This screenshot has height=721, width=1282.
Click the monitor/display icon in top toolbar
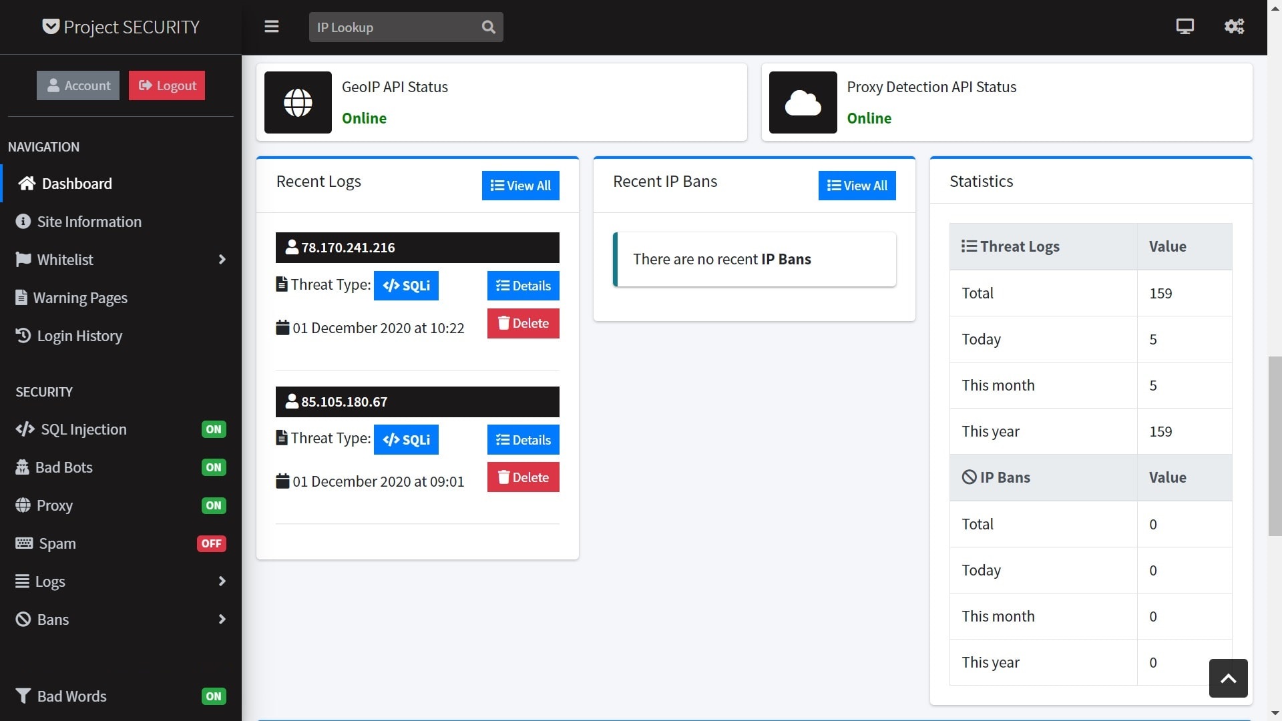(x=1185, y=27)
